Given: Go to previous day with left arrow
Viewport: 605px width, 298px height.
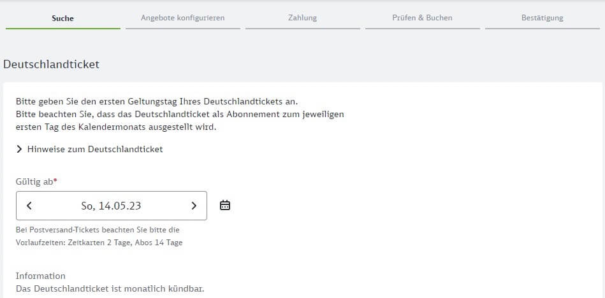Looking at the screenshot, I should (x=29, y=206).
